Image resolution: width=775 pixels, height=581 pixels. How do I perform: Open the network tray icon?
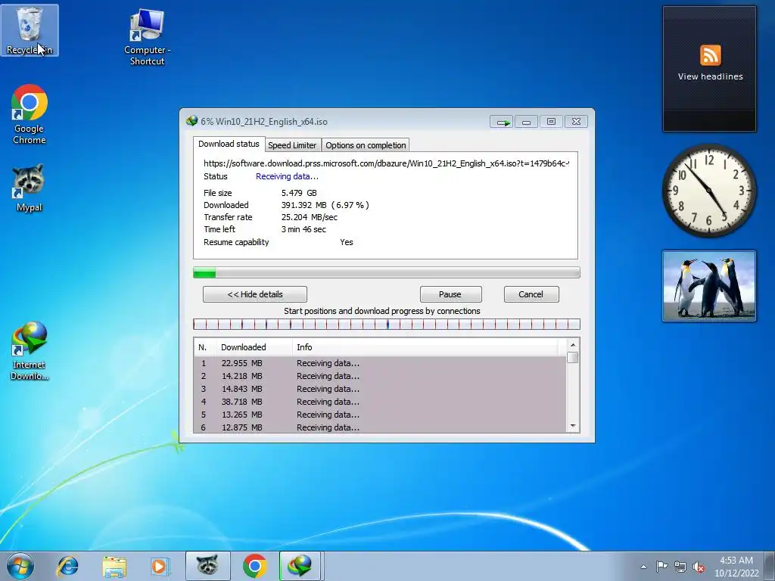(680, 567)
